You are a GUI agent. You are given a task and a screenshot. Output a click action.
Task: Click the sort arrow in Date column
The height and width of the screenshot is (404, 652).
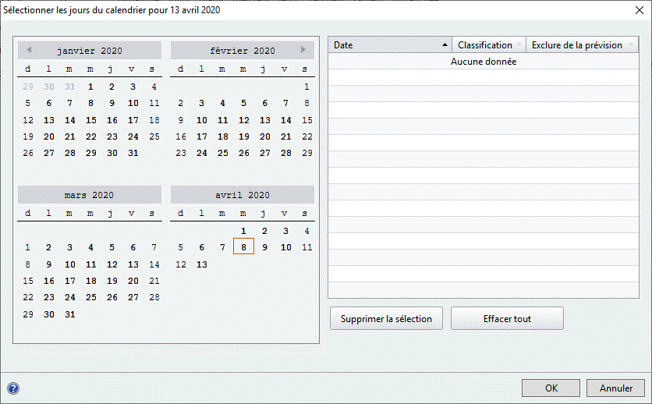[445, 45]
